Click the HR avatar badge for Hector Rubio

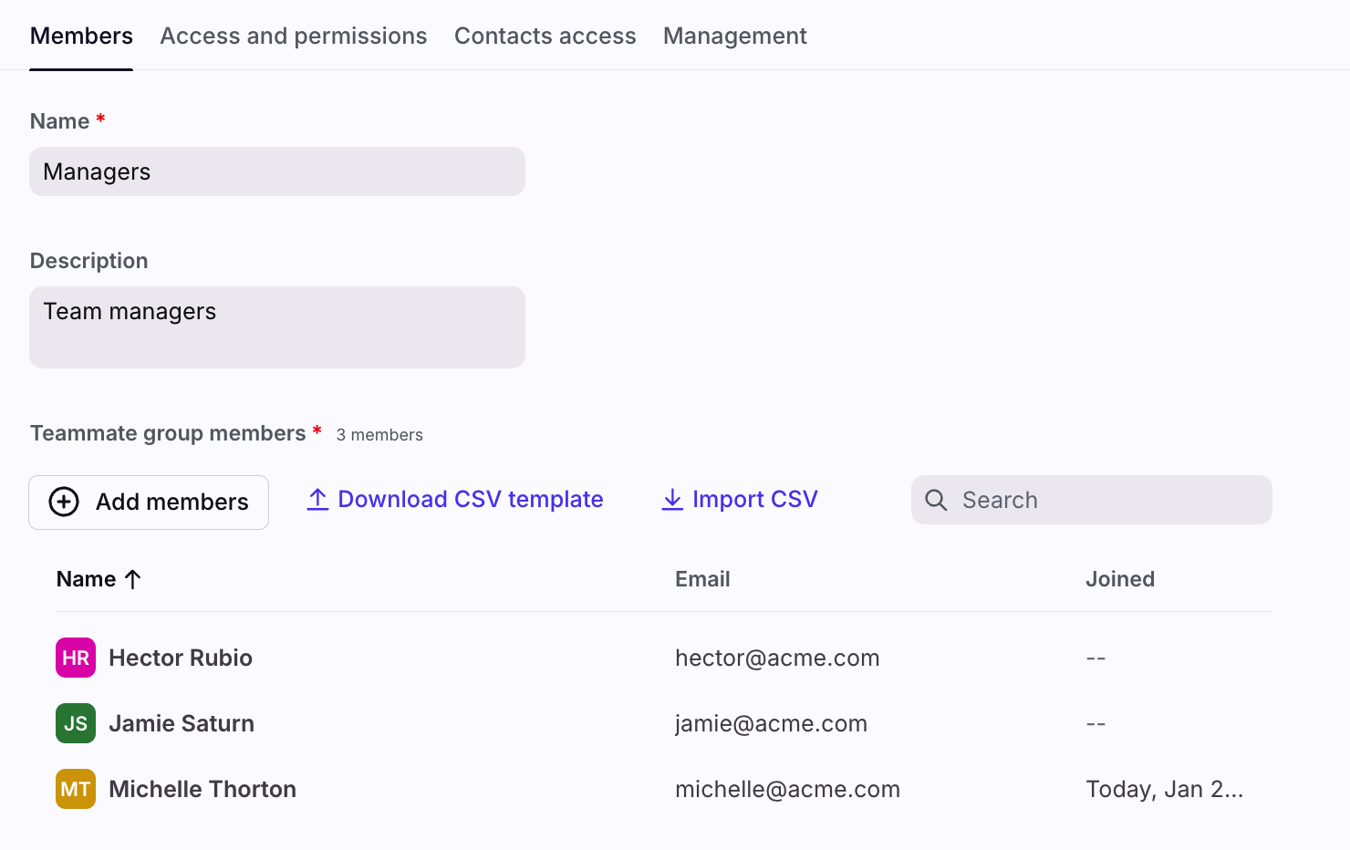(76, 658)
